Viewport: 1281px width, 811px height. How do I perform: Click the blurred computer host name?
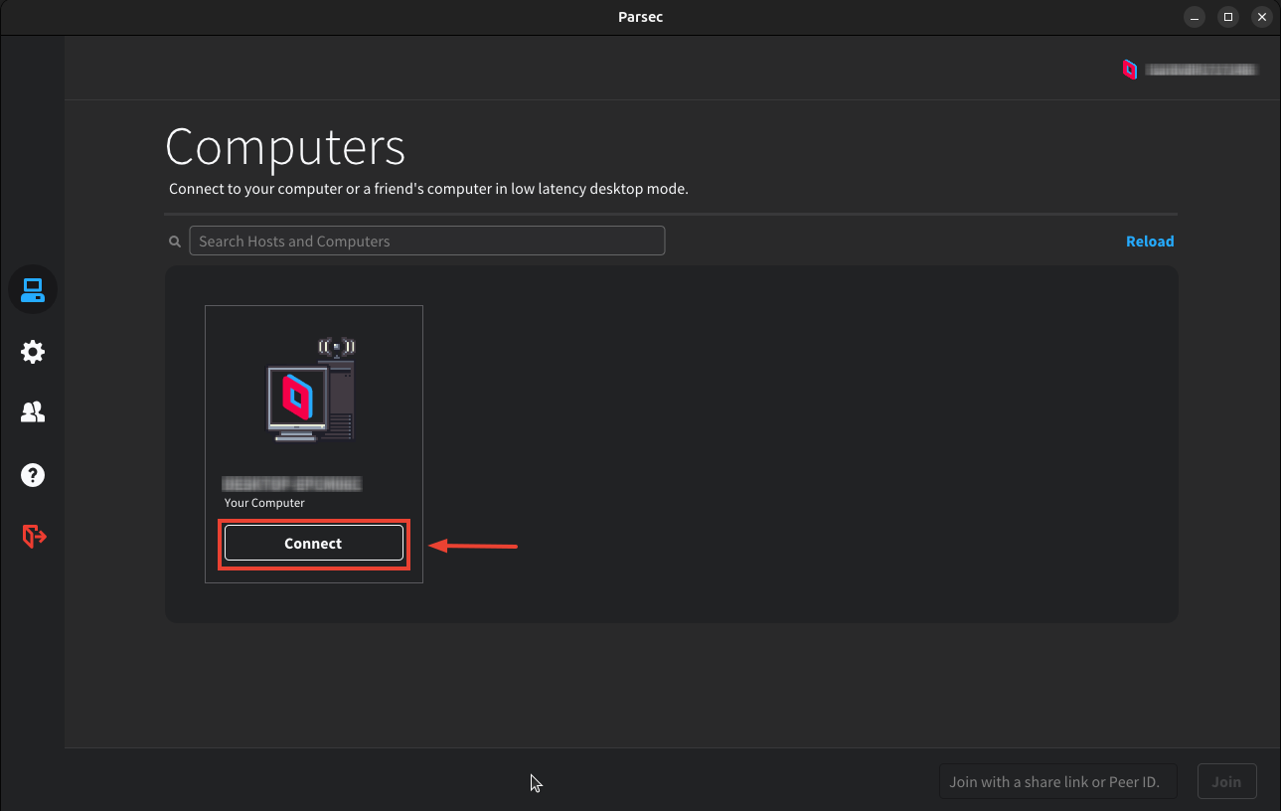pos(291,484)
